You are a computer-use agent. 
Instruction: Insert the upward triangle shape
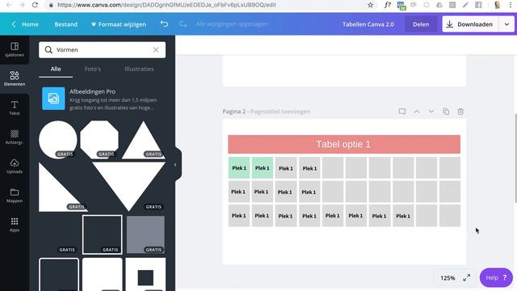point(144,140)
